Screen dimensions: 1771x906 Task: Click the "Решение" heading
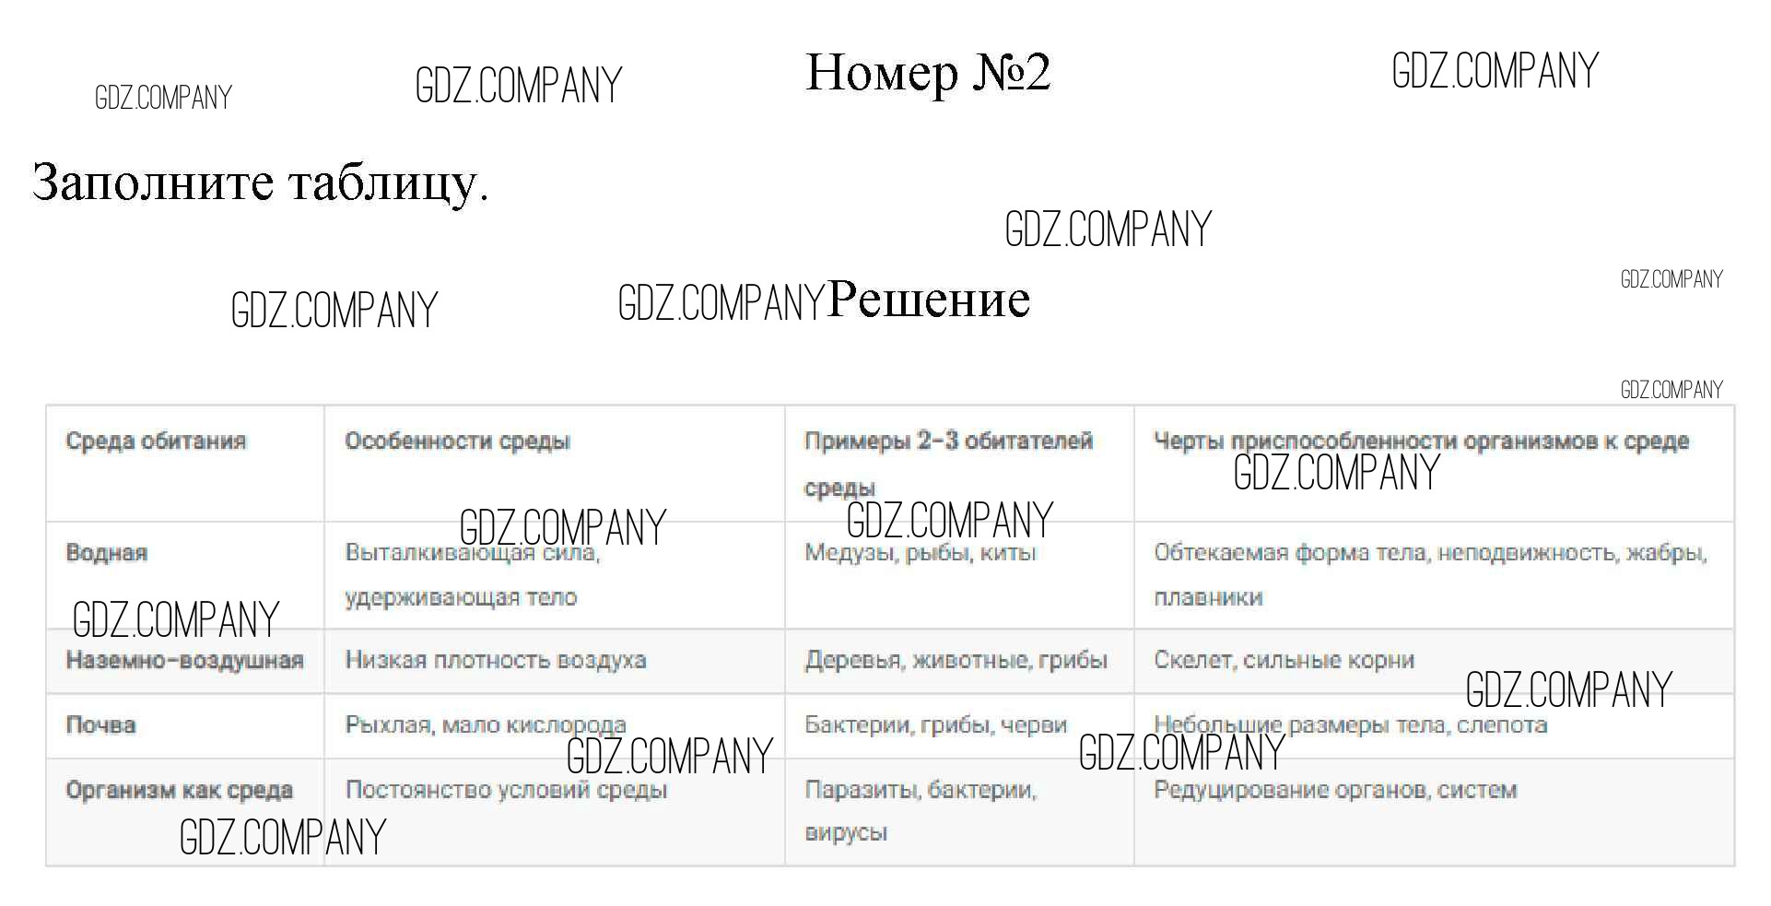pos(929,299)
